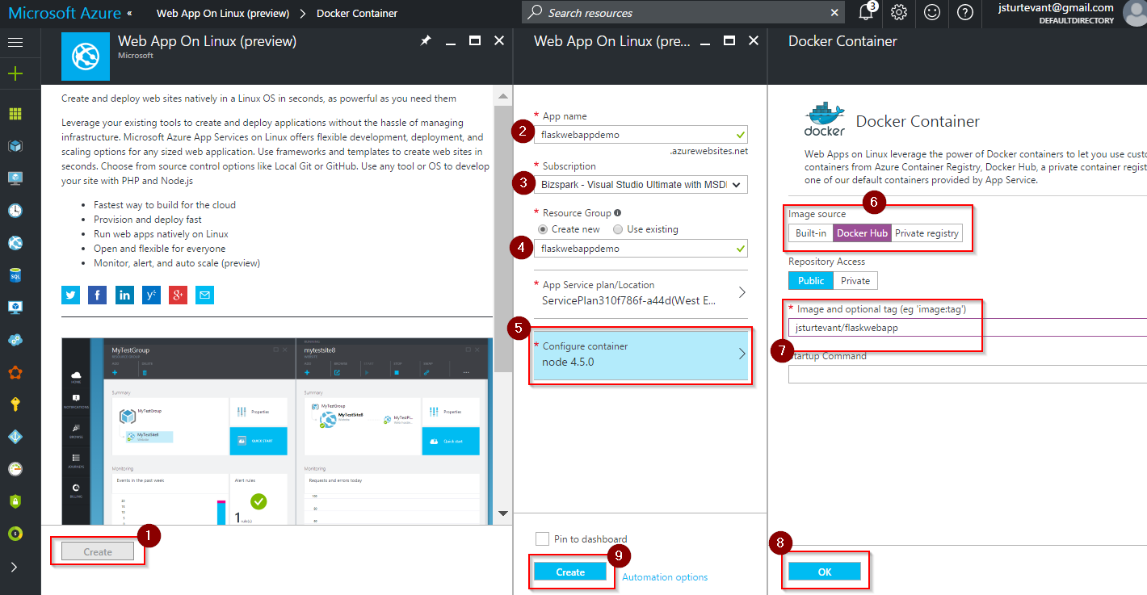Image resolution: width=1147 pixels, height=595 pixels.
Task: Click the blue Create button
Action: pyautogui.click(x=570, y=572)
